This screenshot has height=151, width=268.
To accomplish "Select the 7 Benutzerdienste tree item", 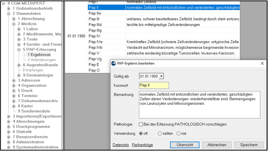I will pyautogui.click(x=30, y=137).
